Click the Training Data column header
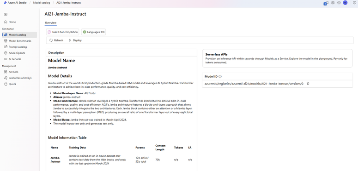Screen dimensions: 358x171 coord(77,148)
